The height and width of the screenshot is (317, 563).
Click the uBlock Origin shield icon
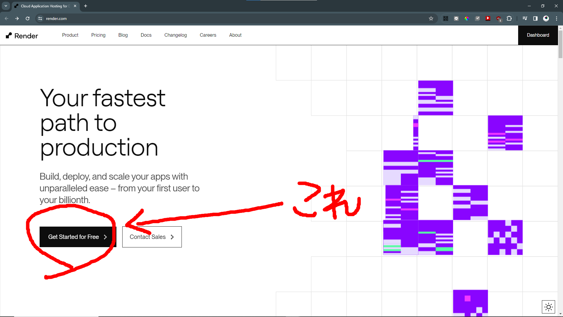499,19
